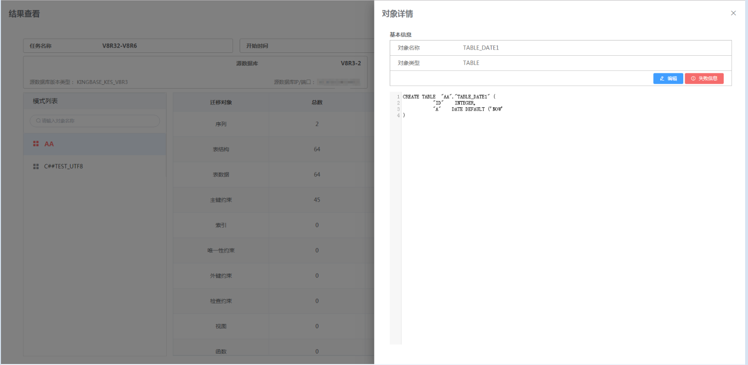This screenshot has height=365, width=748.
Task: Select the 函数 row label
Action: click(x=221, y=352)
